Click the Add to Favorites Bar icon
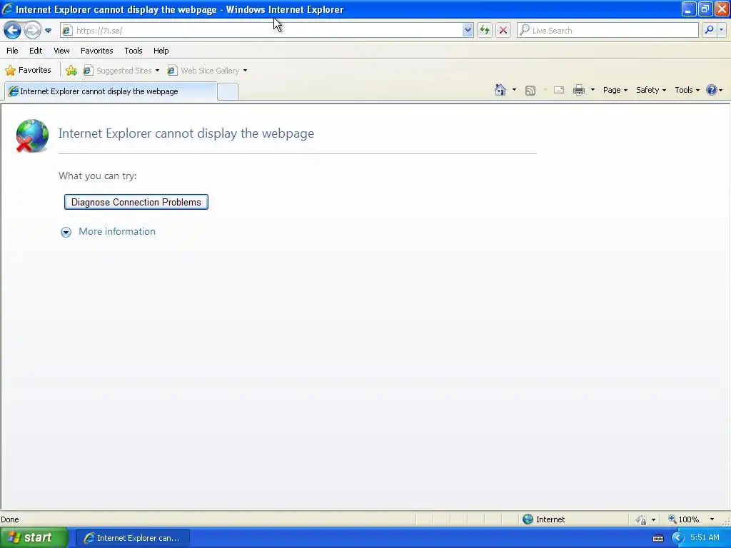Viewport: 731px width, 548px height. [71, 71]
